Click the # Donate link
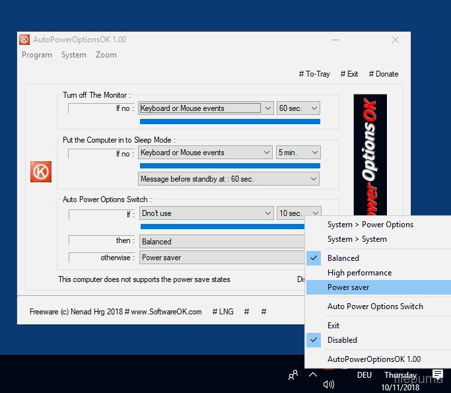Viewport: 451px width, 393px height. [384, 74]
